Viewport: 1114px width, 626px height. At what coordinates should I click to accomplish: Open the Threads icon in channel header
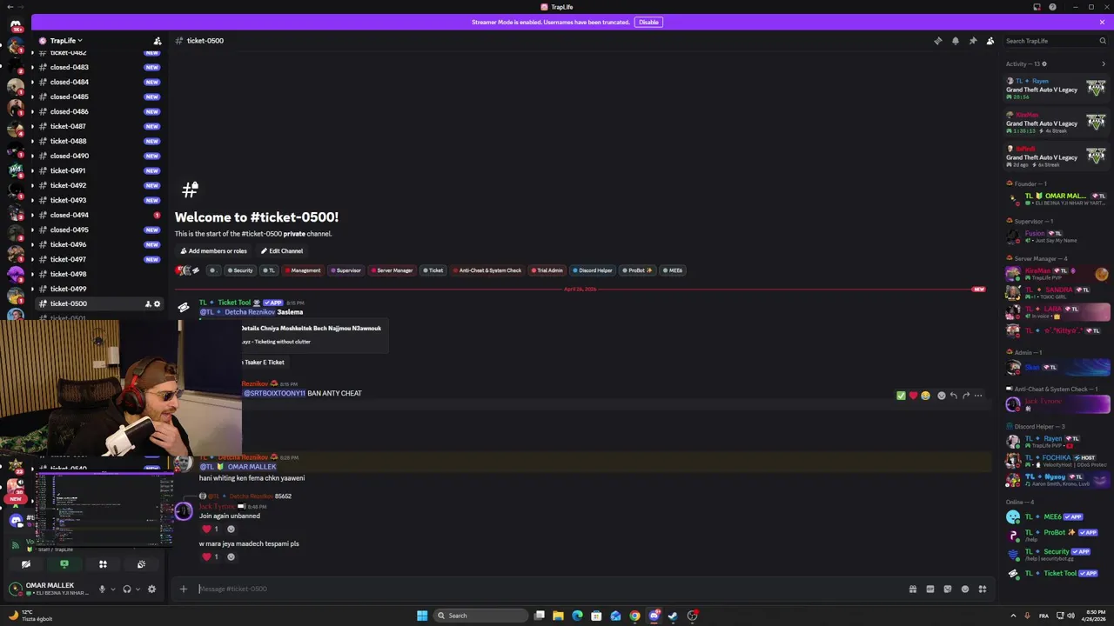point(938,41)
